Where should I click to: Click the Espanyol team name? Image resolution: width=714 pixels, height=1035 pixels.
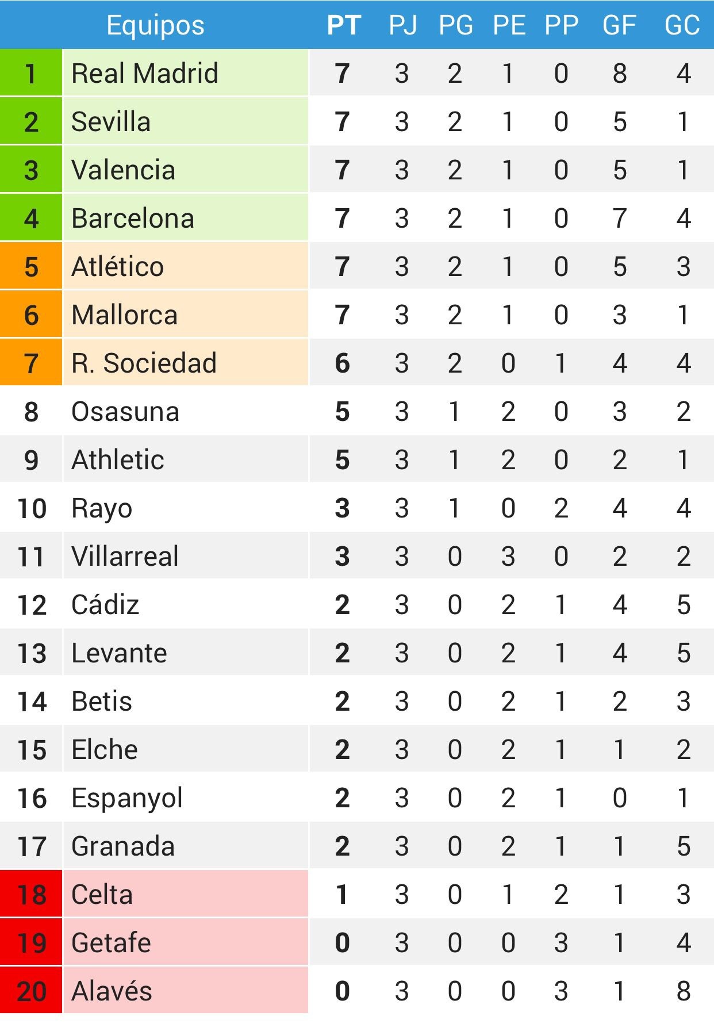(x=127, y=799)
